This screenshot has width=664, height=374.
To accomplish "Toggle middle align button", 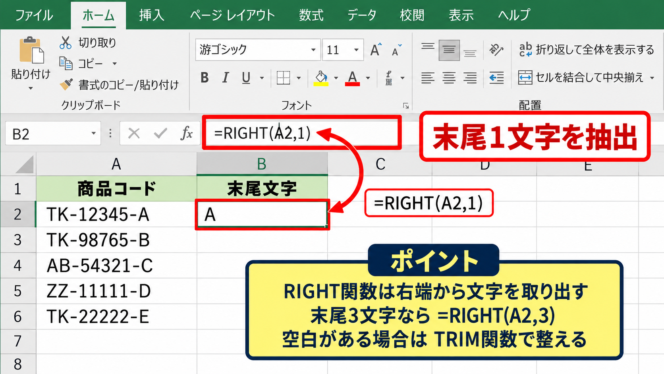I will pos(449,50).
